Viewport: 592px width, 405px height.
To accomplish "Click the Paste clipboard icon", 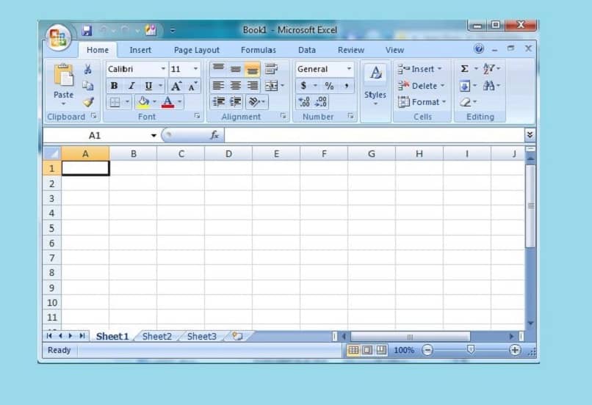I will pyautogui.click(x=63, y=76).
